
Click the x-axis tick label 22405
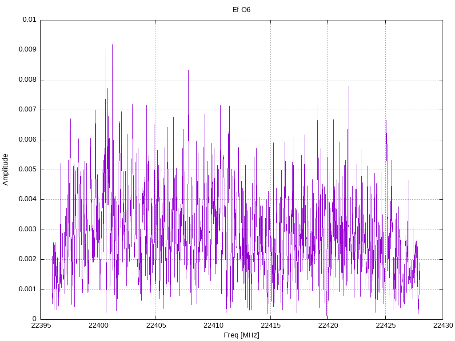[x=156, y=325]
